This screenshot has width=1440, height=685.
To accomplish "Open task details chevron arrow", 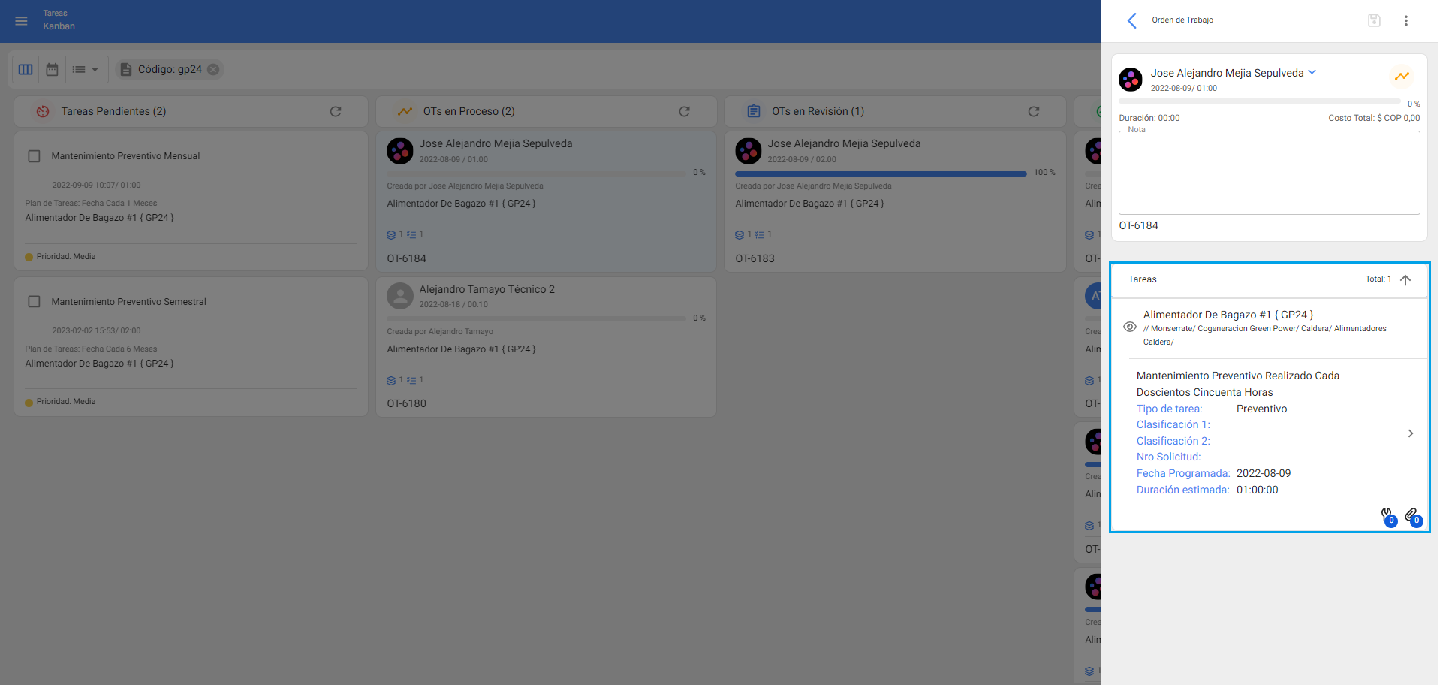I will 1411,433.
